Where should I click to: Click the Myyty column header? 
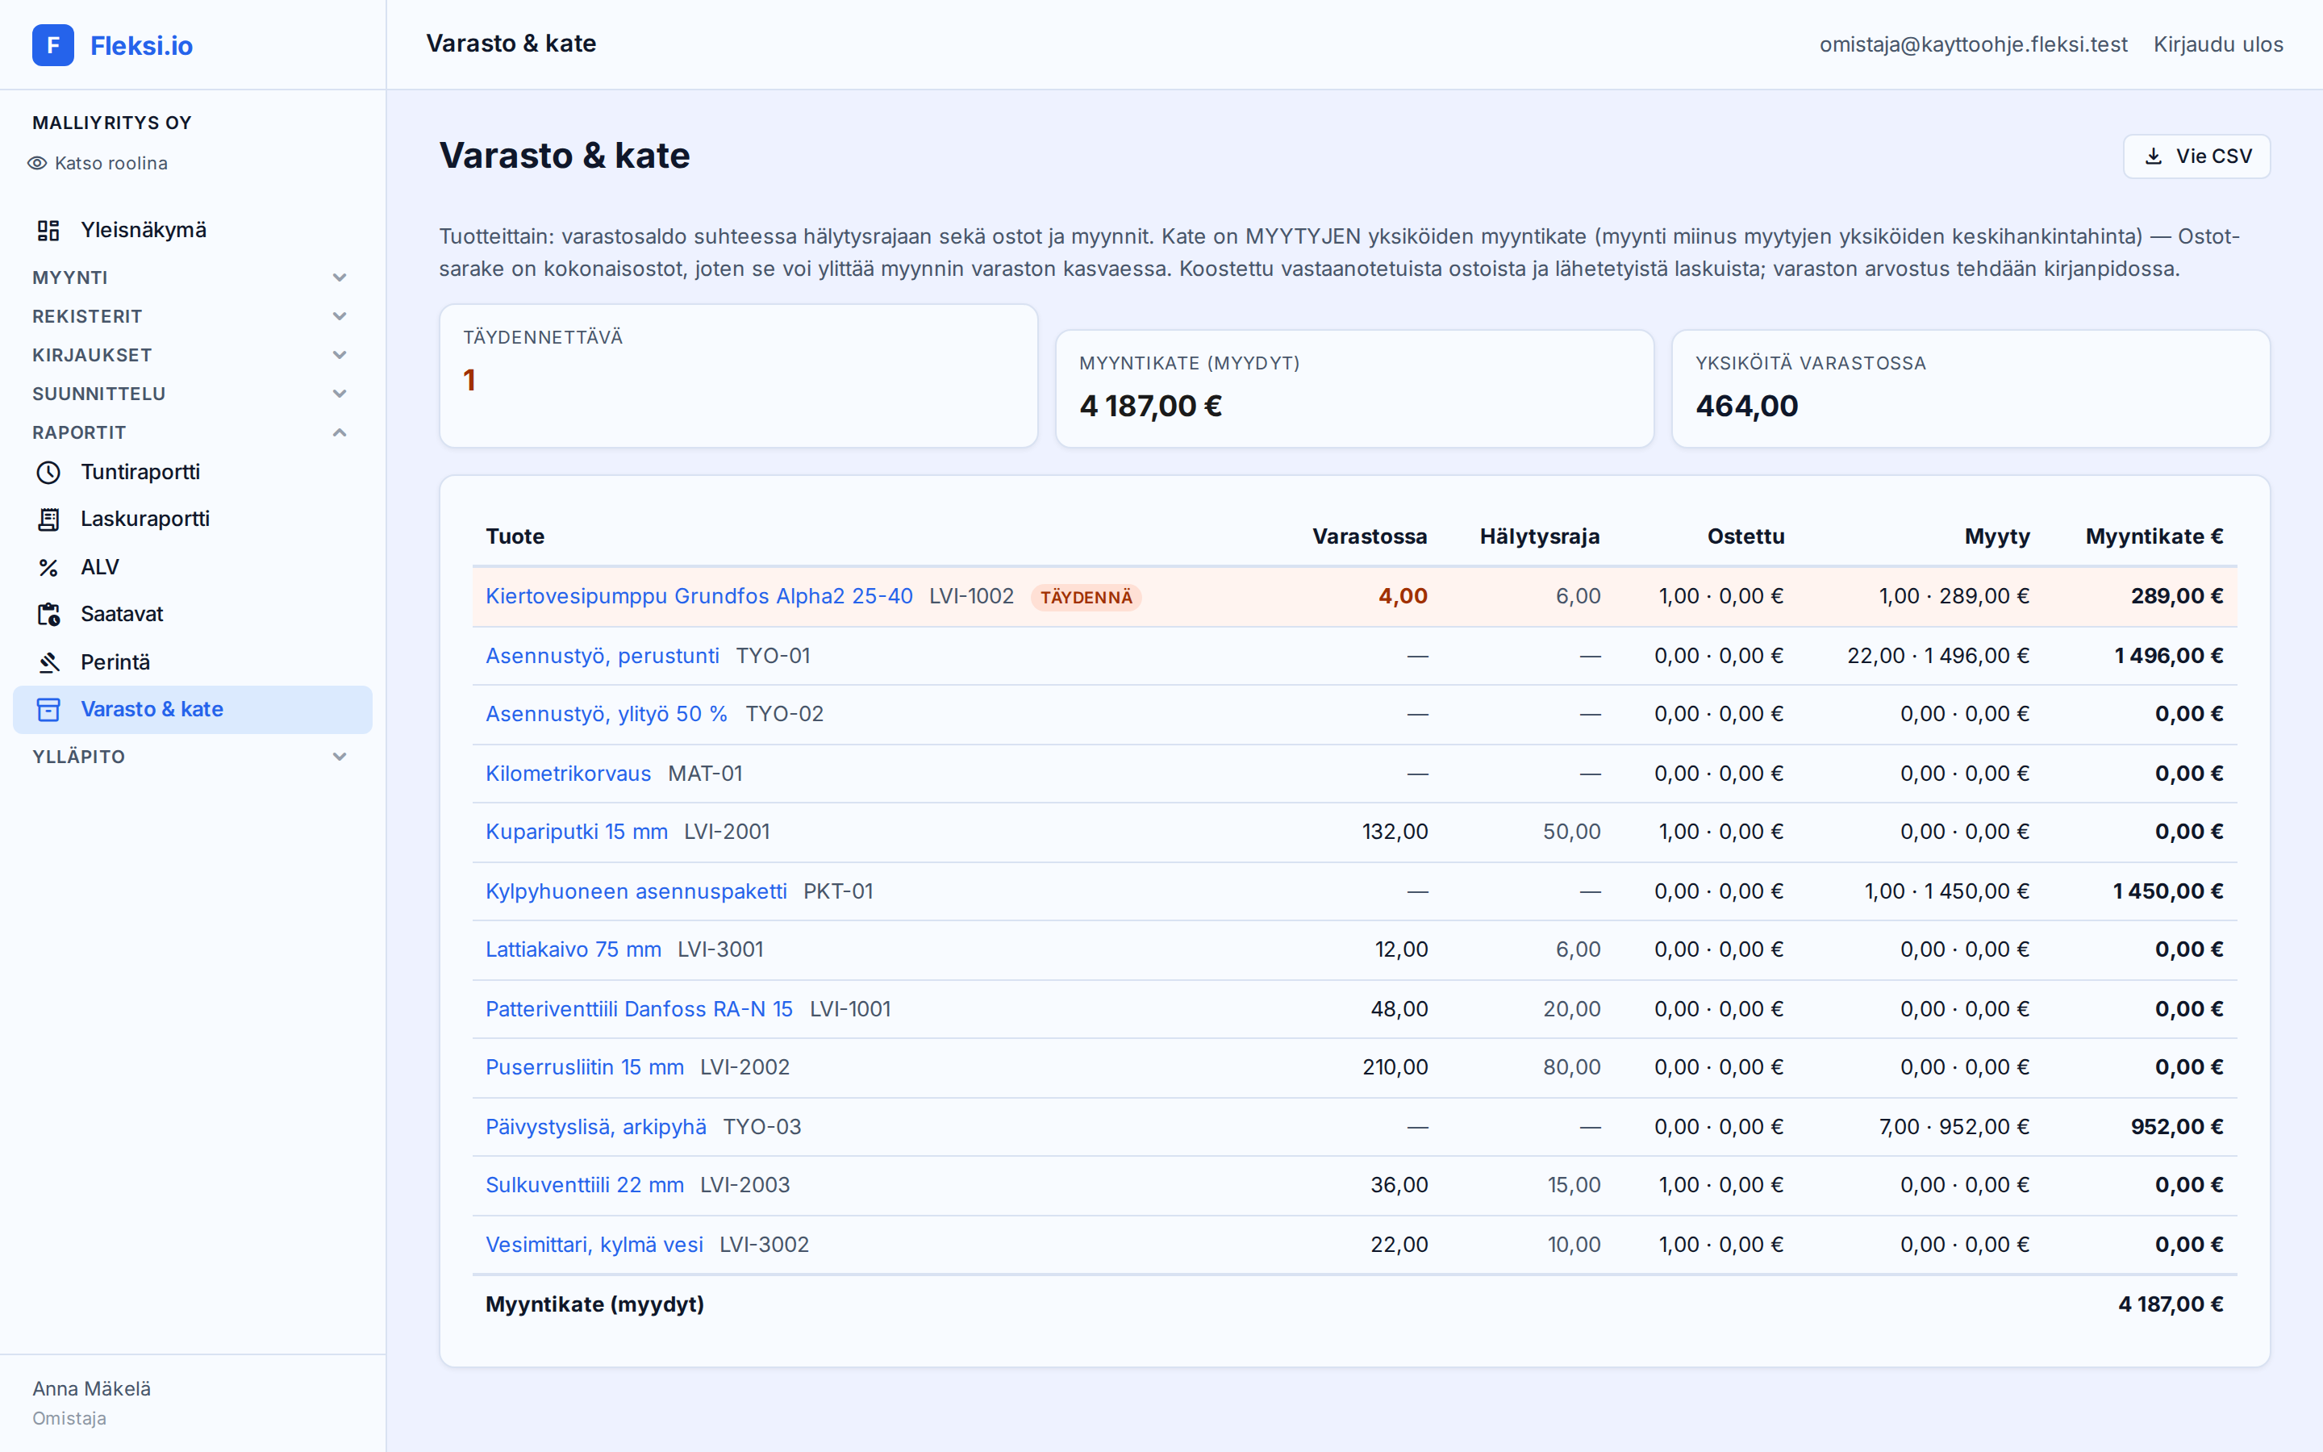coord(1996,536)
